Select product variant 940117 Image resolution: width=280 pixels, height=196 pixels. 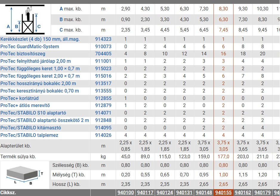pyautogui.click(x=145, y=193)
